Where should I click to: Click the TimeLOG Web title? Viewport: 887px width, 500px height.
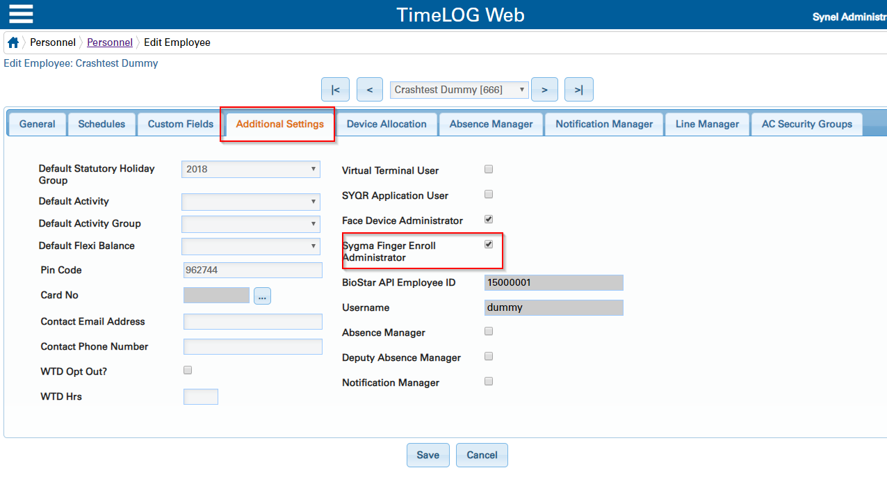click(460, 15)
